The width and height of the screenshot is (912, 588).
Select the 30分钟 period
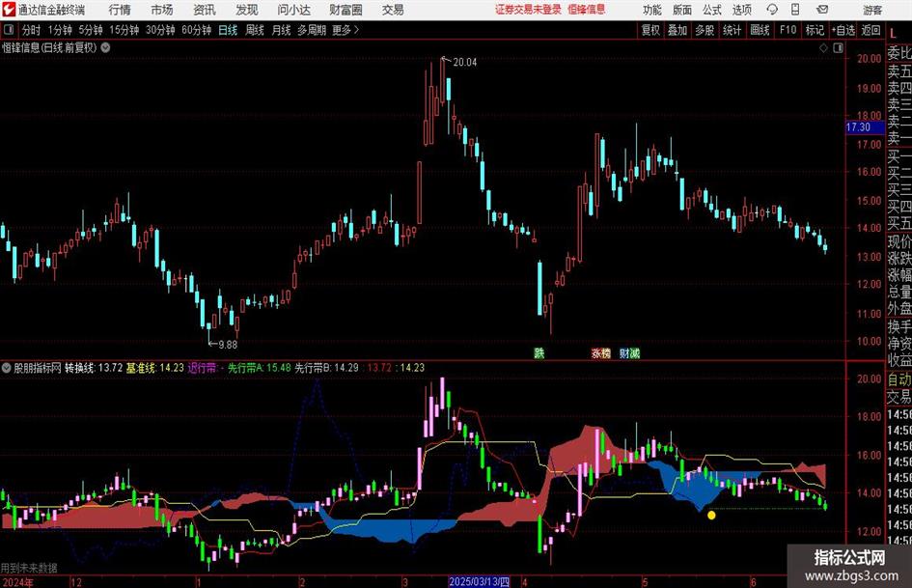coord(160,30)
